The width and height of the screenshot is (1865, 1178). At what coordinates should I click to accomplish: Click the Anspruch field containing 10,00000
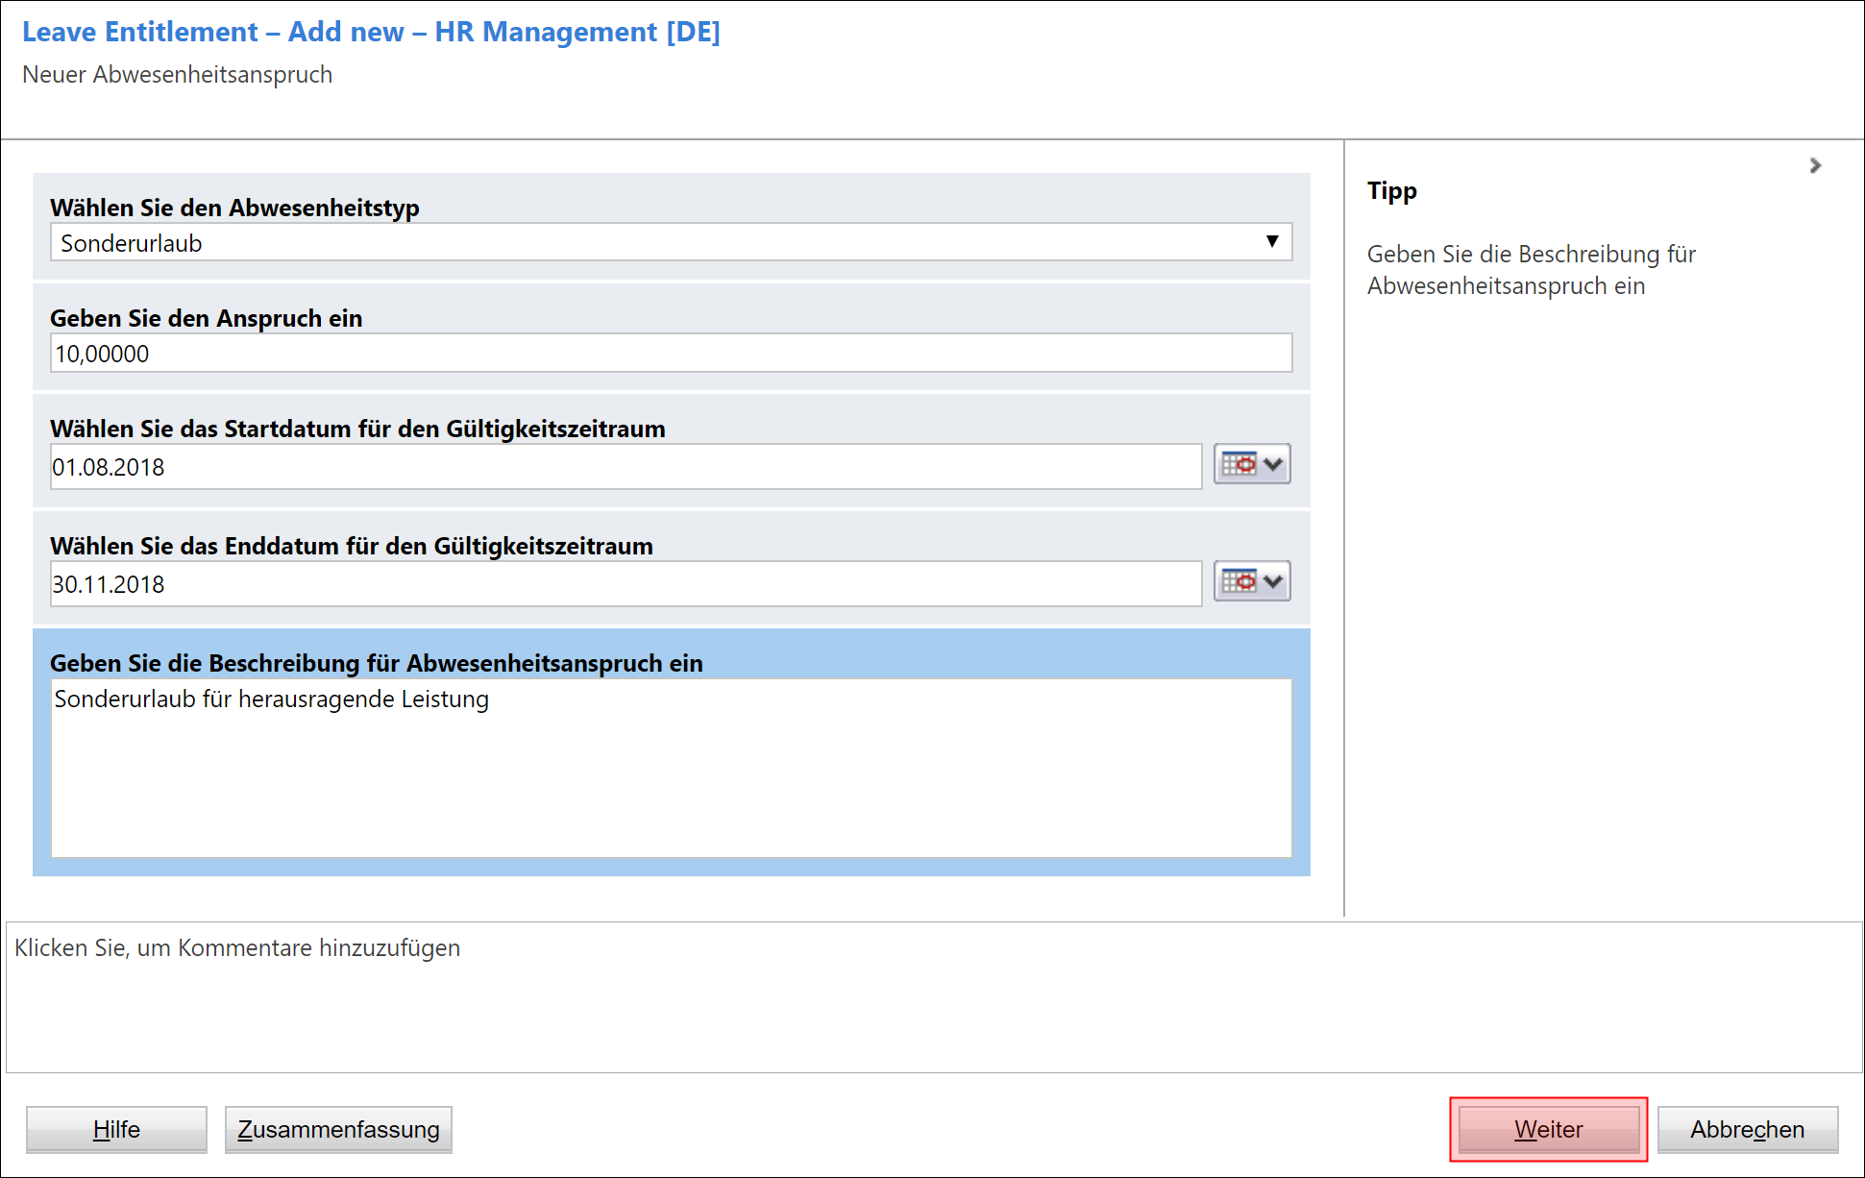[x=671, y=354]
